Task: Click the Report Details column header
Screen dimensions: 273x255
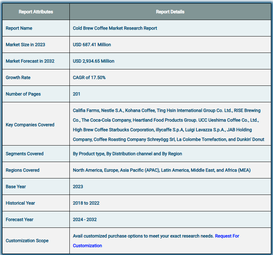Action: click(x=170, y=12)
